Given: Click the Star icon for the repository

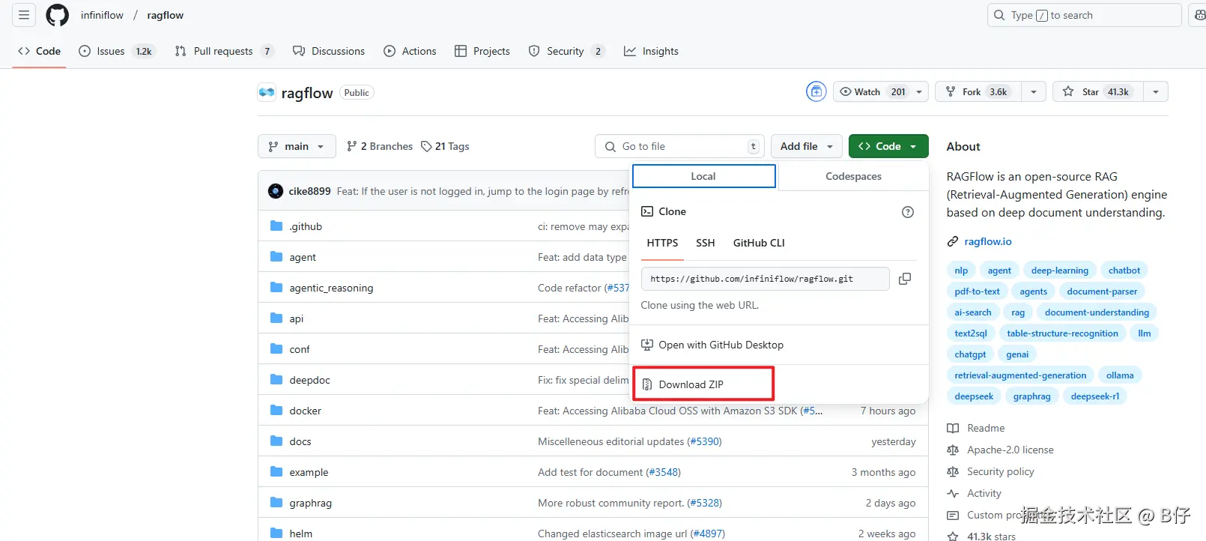Looking at the screenshot, I should [x=1068, y=91].
